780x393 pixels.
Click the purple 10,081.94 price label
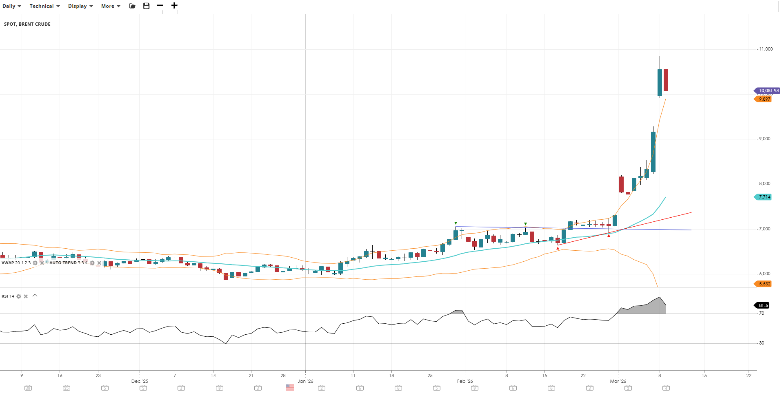(768, 91)
